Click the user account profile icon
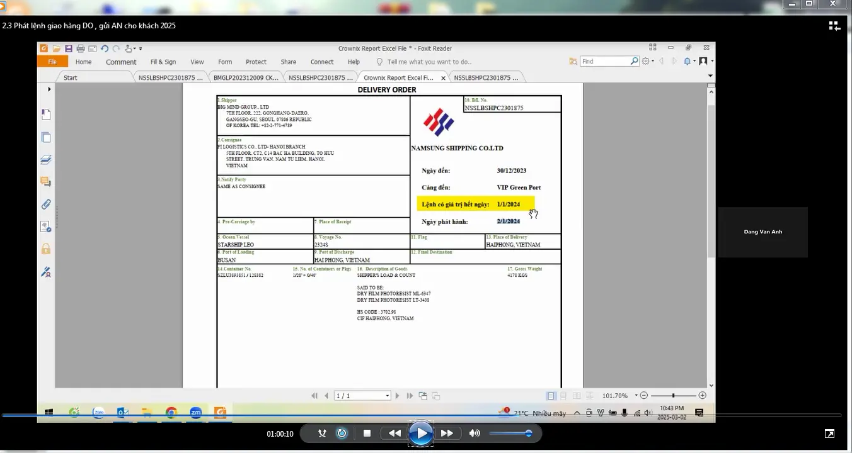Viewport: 852px width, 453px height. (x=703, y=61)
